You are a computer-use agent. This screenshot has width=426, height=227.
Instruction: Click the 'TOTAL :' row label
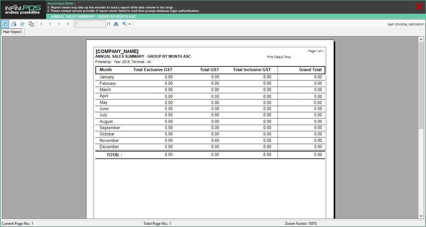(114, 155)
